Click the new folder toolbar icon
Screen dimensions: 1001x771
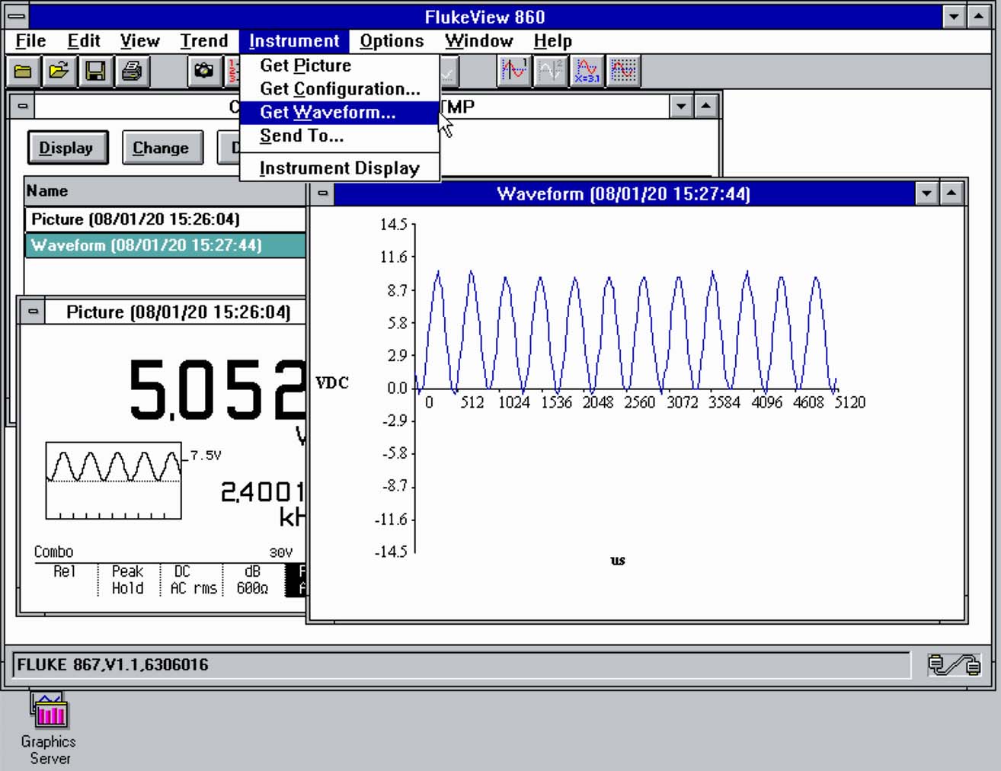tap(23, 72)
